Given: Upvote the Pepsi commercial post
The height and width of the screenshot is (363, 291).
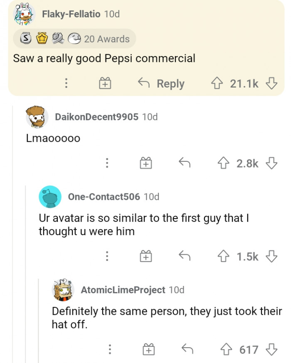Looking at the screenshot, I should point(216,83).
